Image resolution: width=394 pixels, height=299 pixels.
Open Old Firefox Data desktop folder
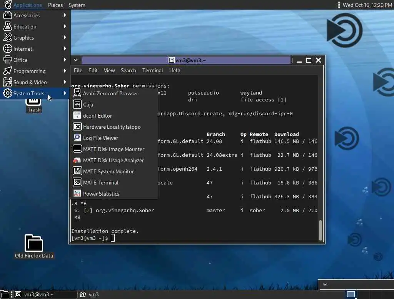34,246
